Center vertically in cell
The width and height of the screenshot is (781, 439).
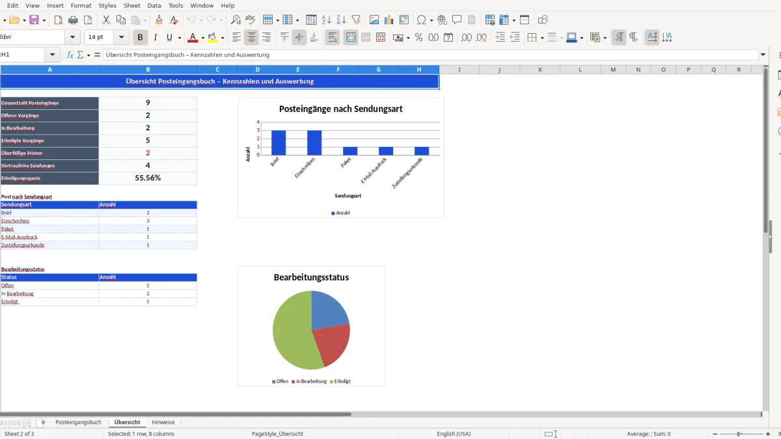coord(299,38)
